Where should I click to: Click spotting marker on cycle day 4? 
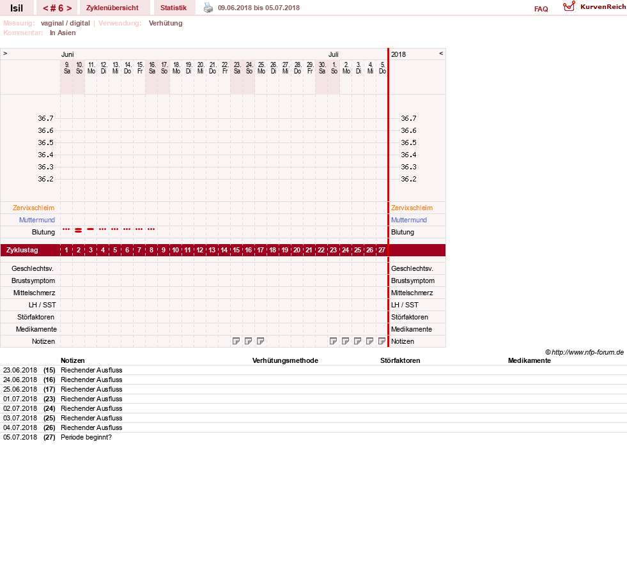(x=103, y=229)
